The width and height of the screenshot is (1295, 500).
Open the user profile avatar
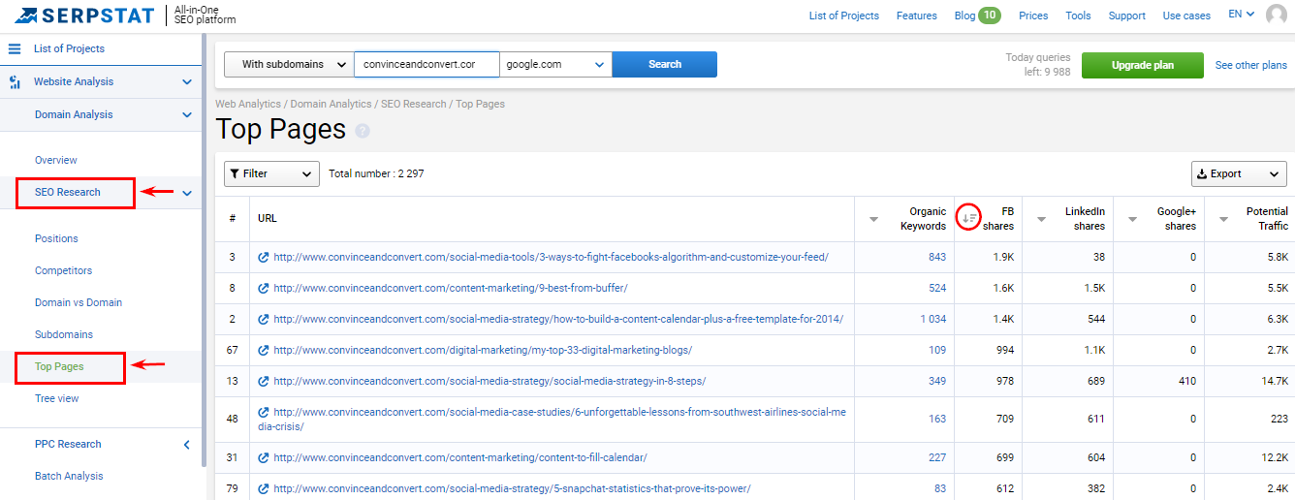coord(1277,16)
